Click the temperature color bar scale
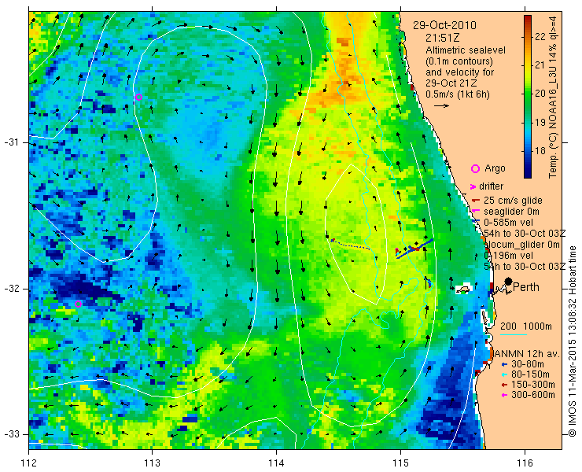 coord(528,97)
